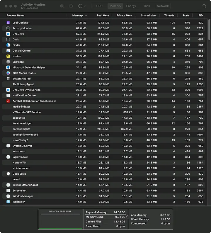Switch to the Disk tab
This screenshot has height=233, width=211.
[147, 6]
